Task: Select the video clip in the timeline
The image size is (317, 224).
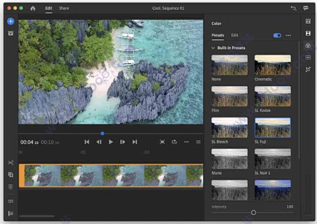Action: 111,175
